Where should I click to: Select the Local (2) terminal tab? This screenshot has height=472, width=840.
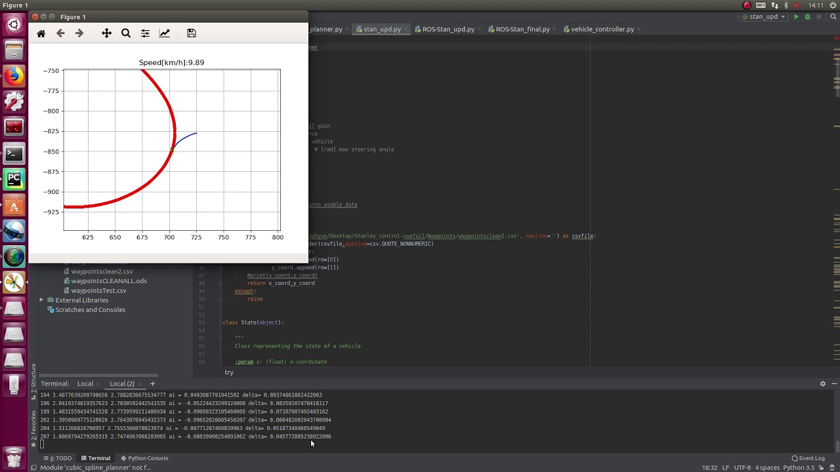point(122,383)
